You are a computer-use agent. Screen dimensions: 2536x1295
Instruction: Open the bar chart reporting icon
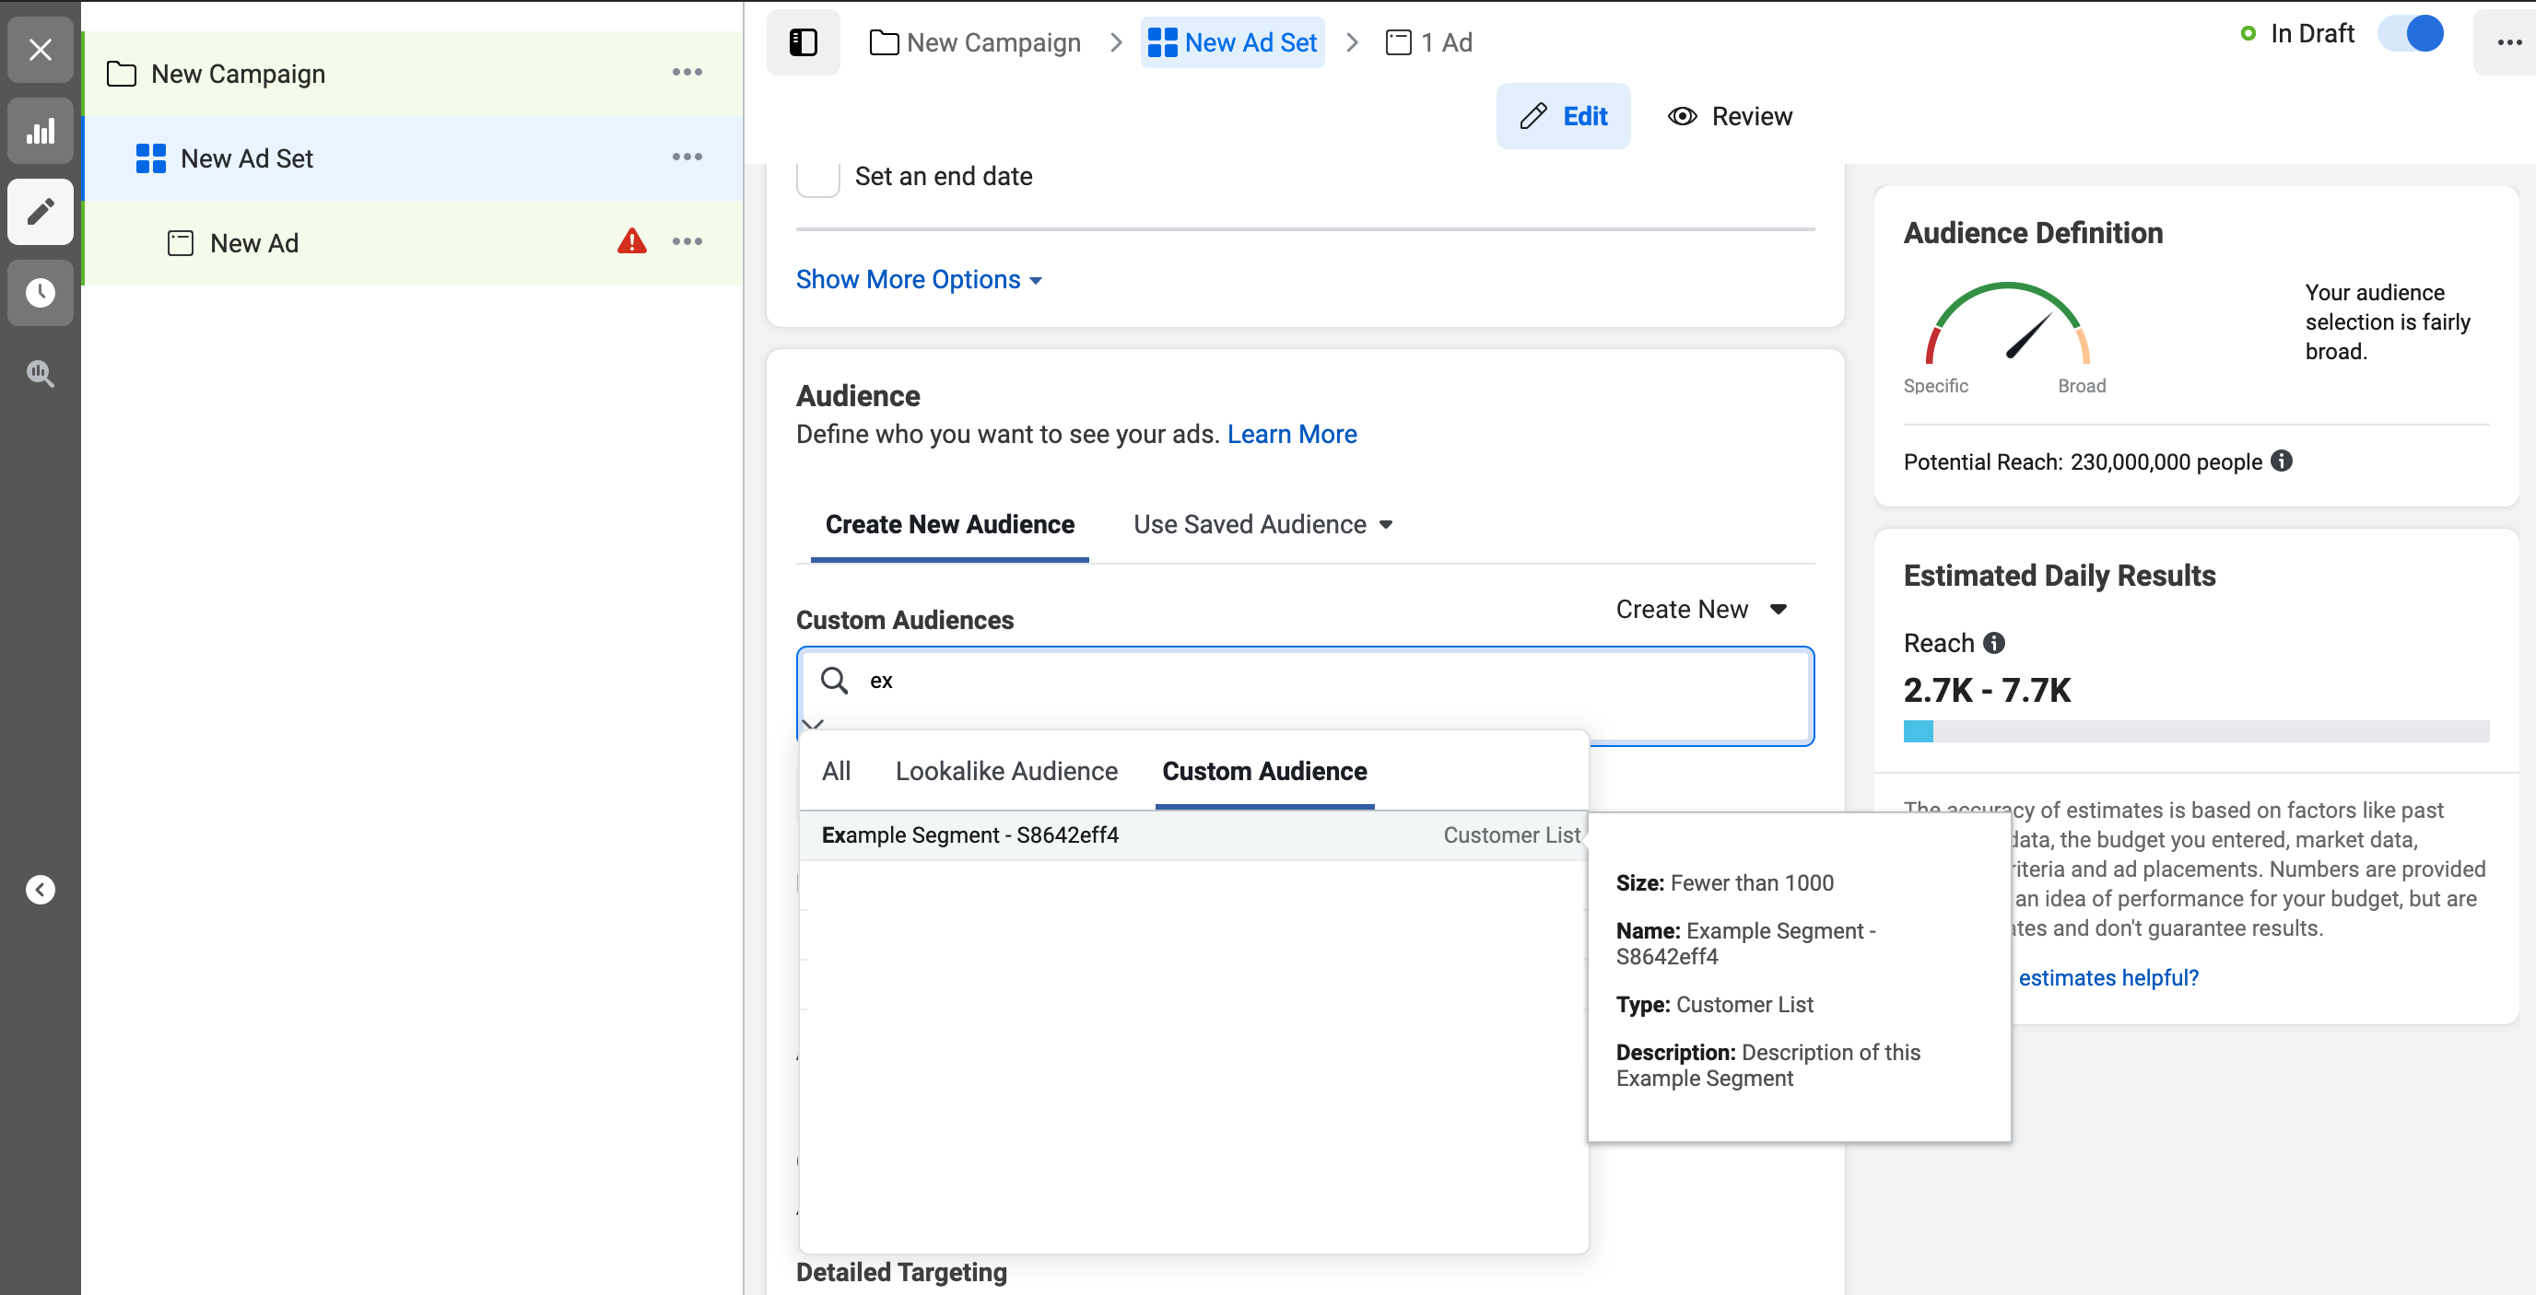41,131
